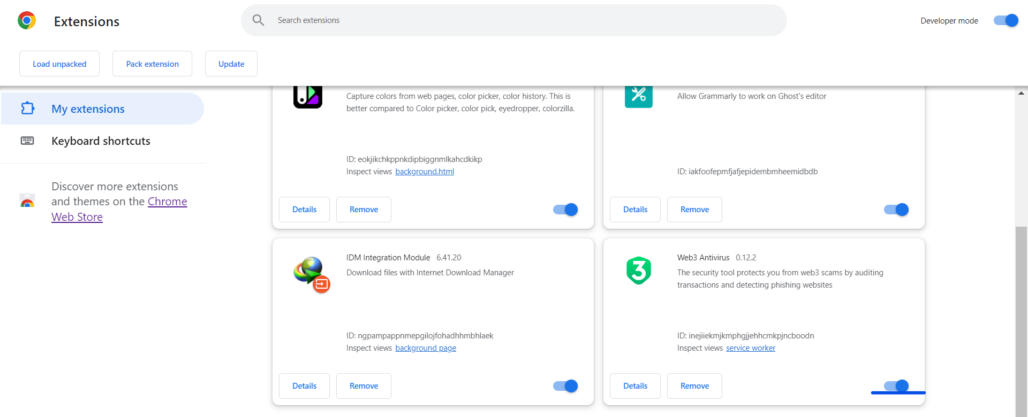Open Details for Web3 Antivirus

pos(635,386)
